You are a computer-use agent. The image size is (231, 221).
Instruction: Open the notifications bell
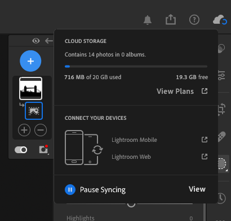pyautogui.click(x=148, y=20)
